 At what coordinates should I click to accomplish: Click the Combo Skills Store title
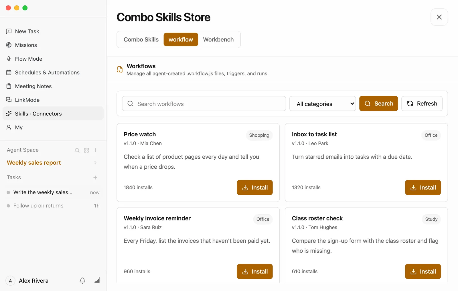[x=163, y=17]
